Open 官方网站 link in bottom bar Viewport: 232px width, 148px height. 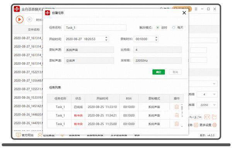click(25, 135)
